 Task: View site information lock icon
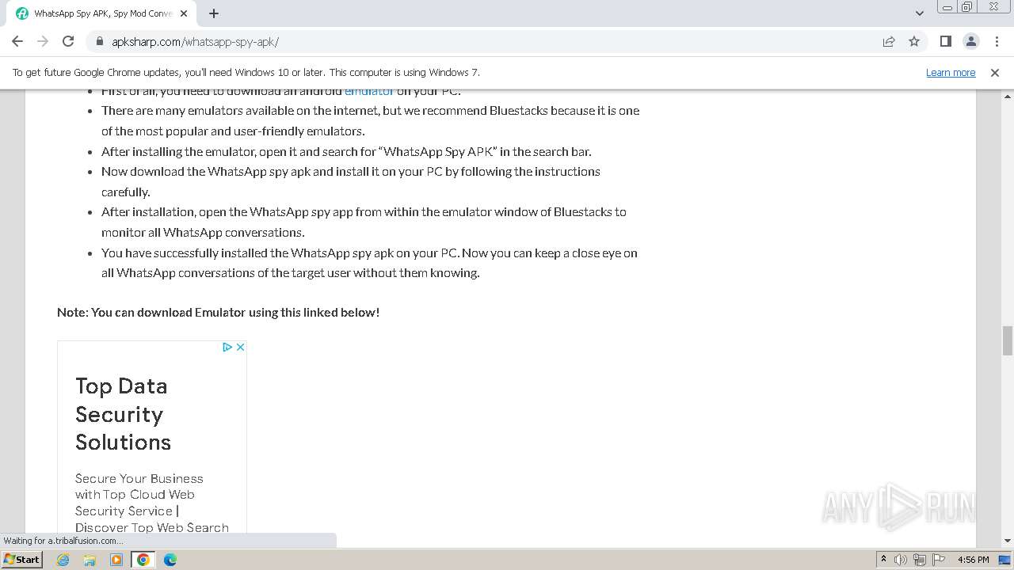(100, 41)
